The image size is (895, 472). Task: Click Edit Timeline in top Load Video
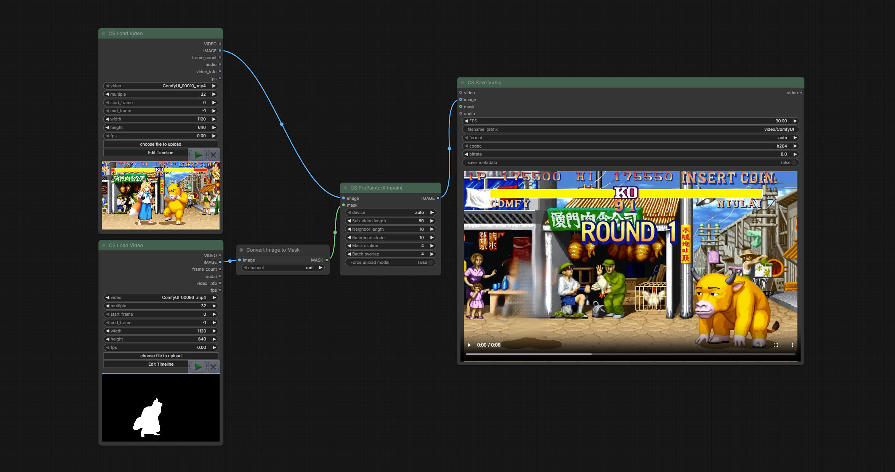[x=160, y=153]
